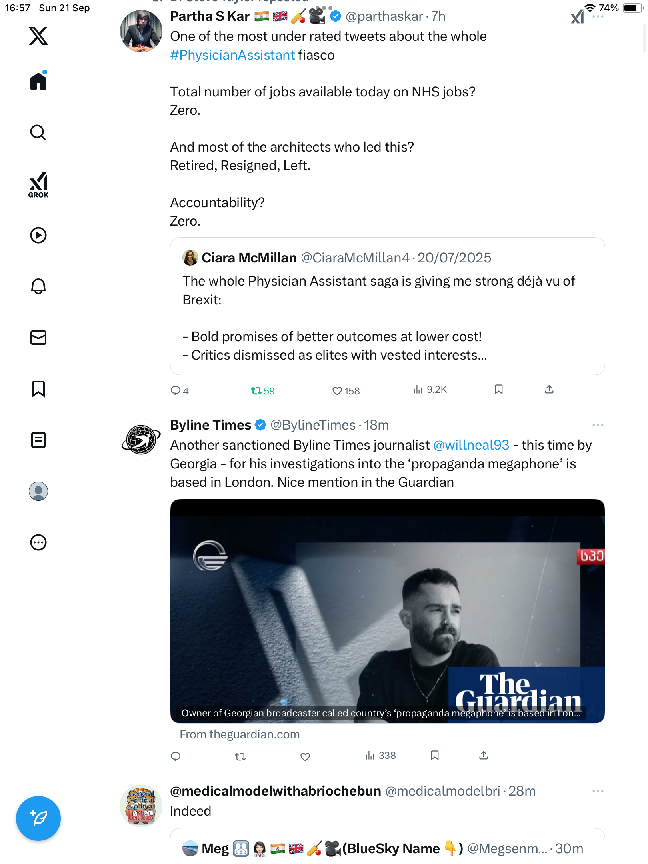This screenshot has width=648, height=864.
Task: Undo repost on Partha S Kar's tweet
Action: click(x=256, y=391)
